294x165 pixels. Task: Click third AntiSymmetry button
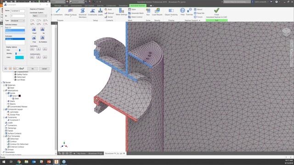45,57
